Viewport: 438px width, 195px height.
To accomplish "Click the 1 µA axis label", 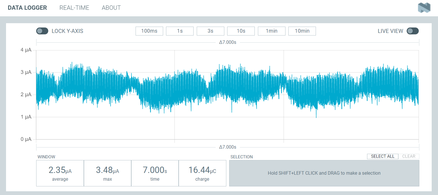I will click(x=26, y=117).
